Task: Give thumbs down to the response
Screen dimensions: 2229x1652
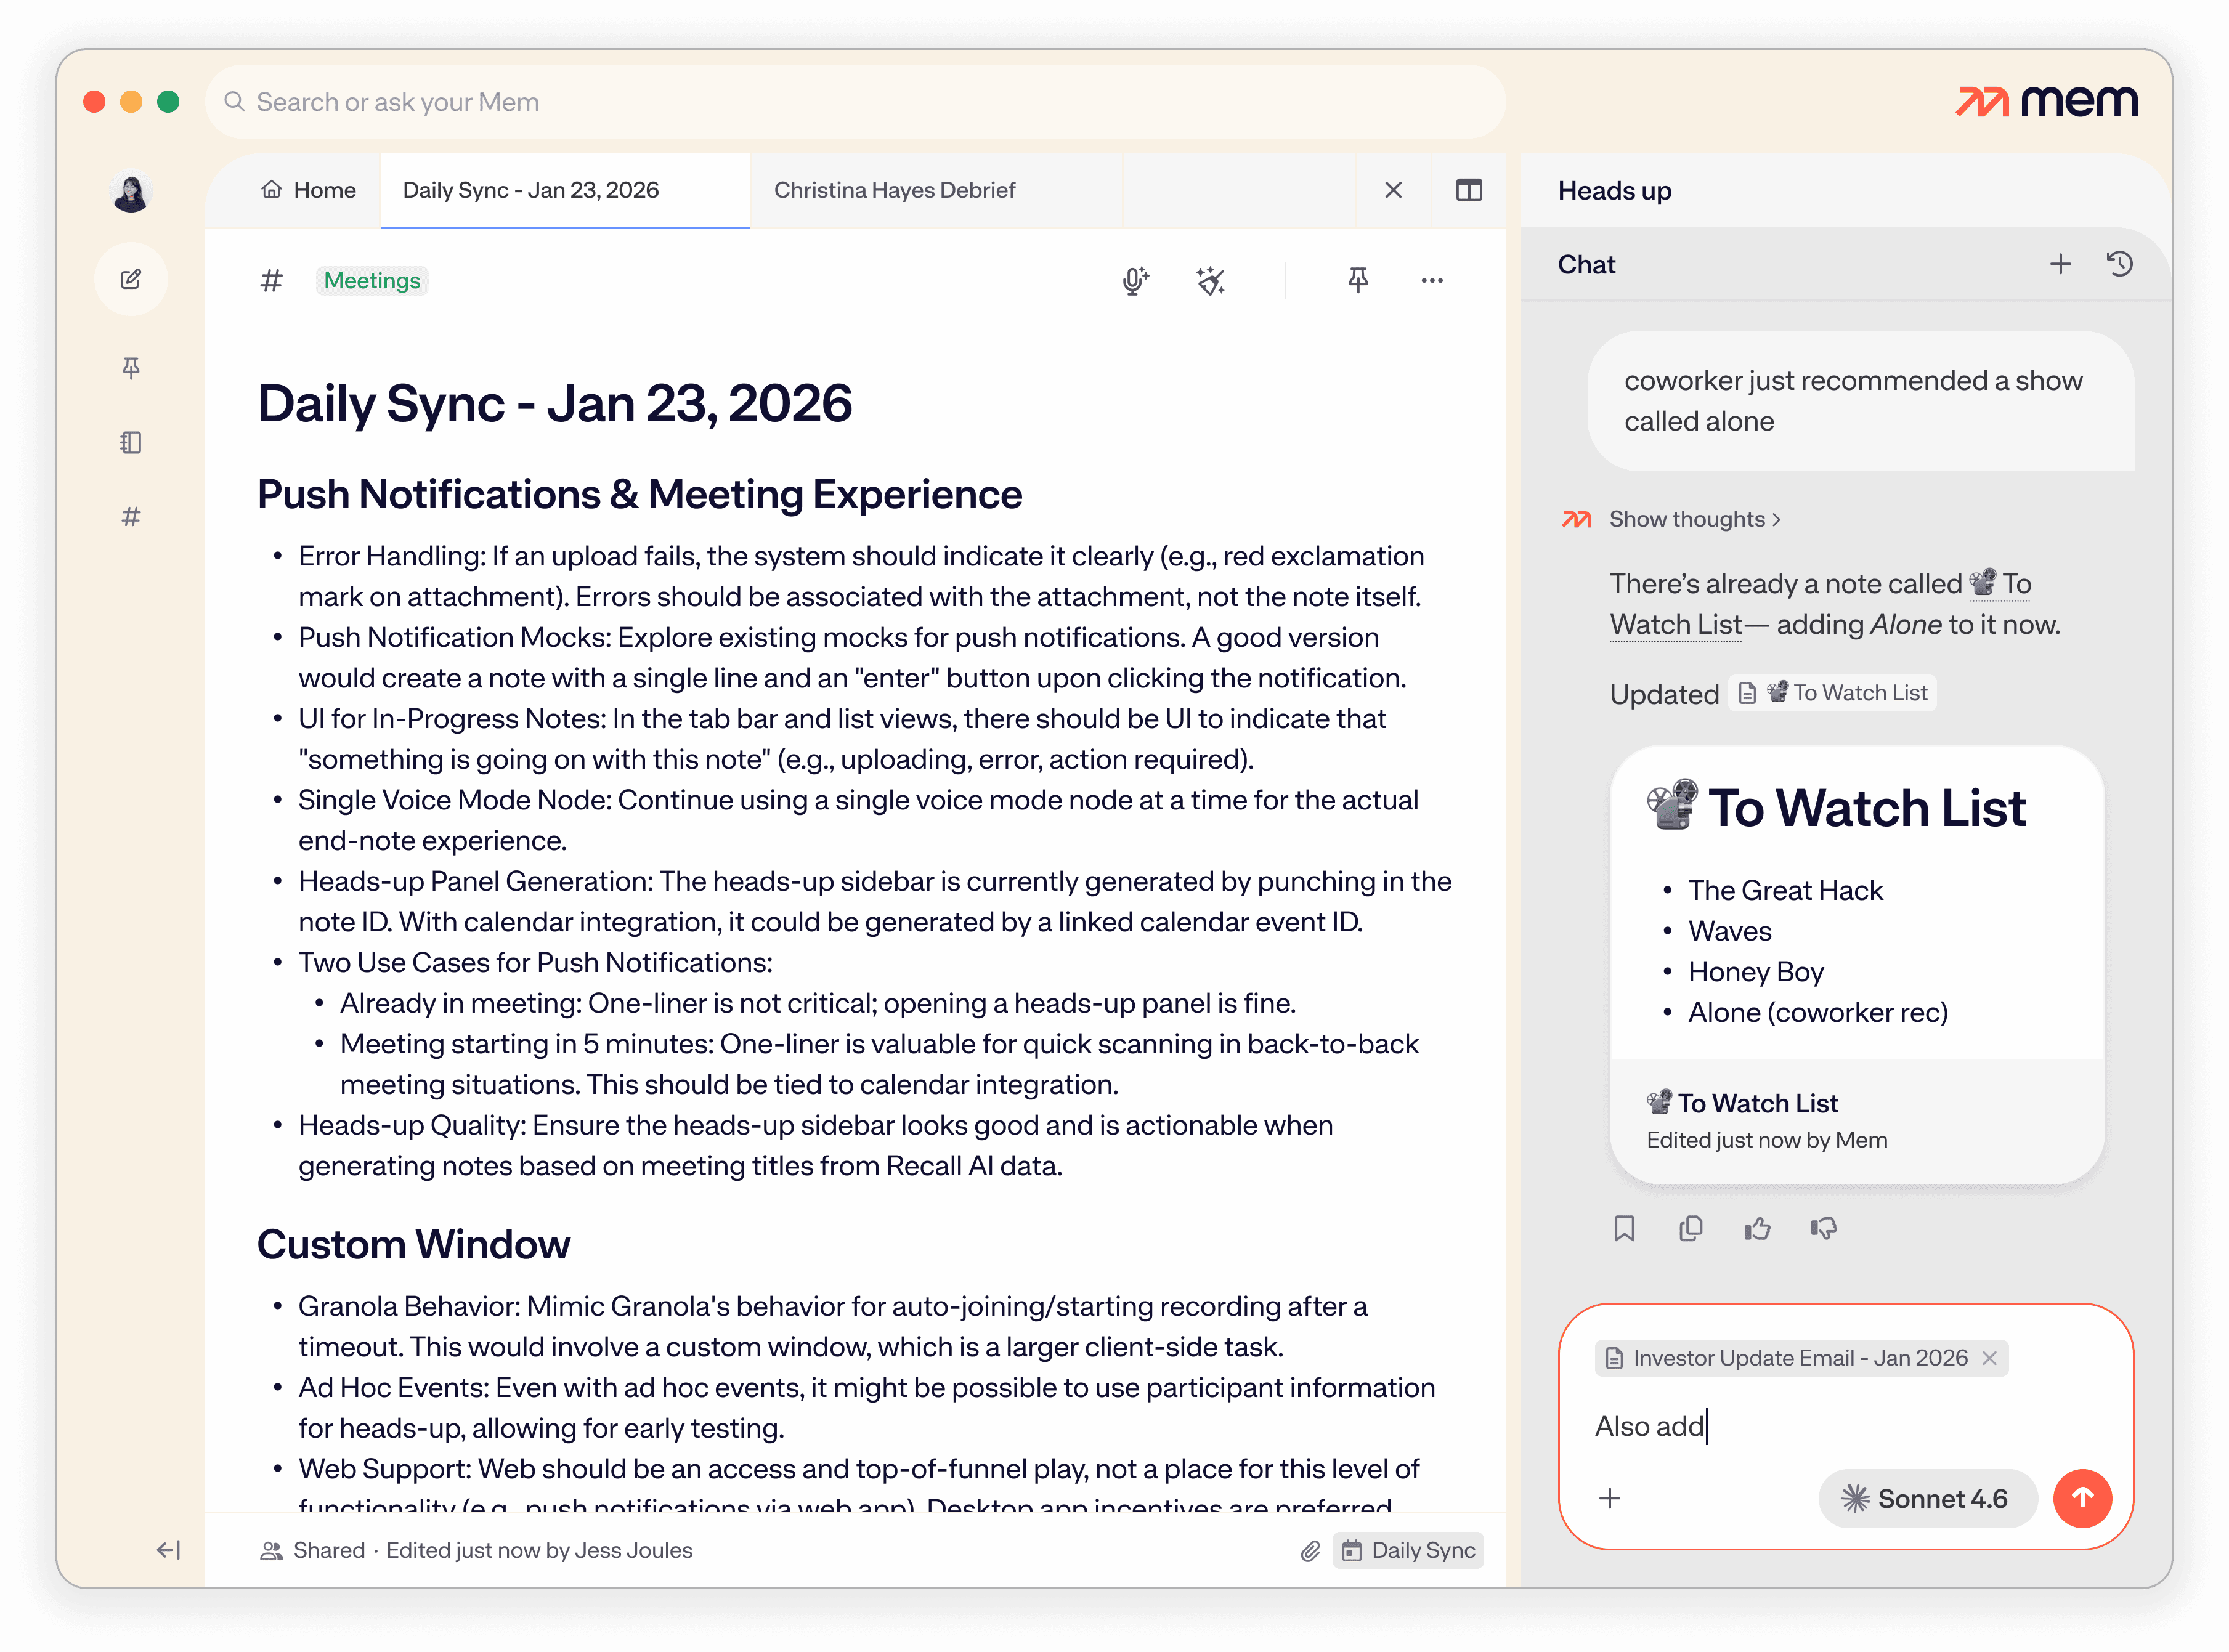Action: point(1823,1228)
